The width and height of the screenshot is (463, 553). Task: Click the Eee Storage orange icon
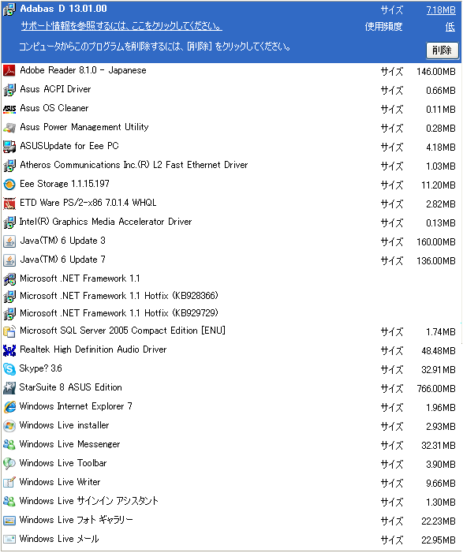click(x=9, y=185)
